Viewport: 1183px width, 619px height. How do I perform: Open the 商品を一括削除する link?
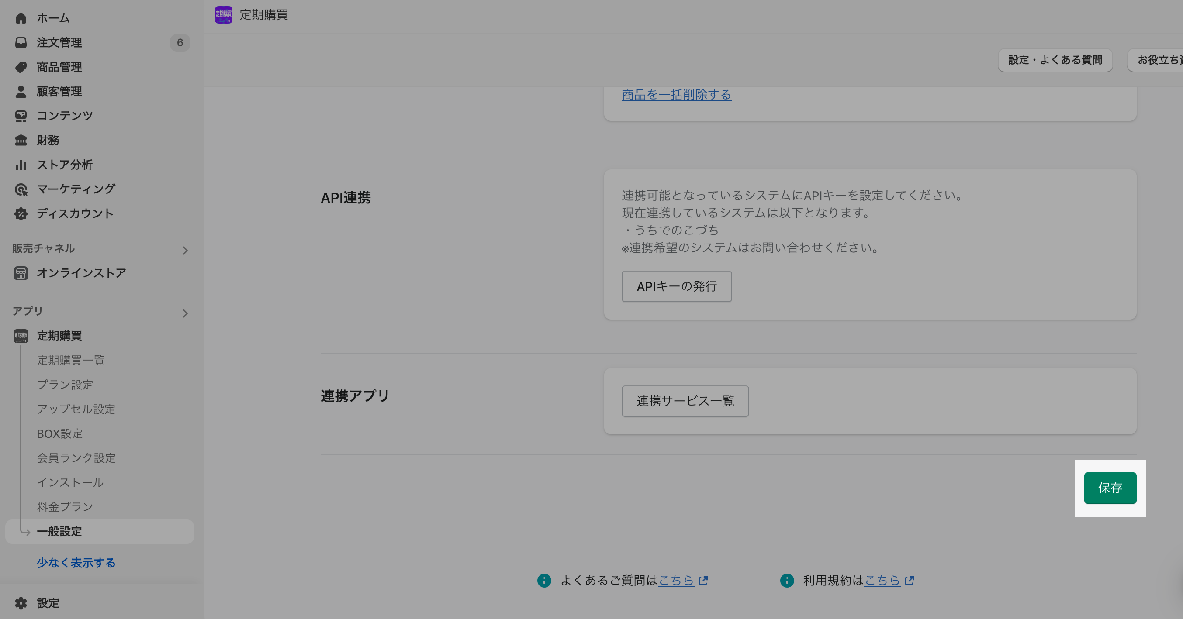tap(676, 95)
